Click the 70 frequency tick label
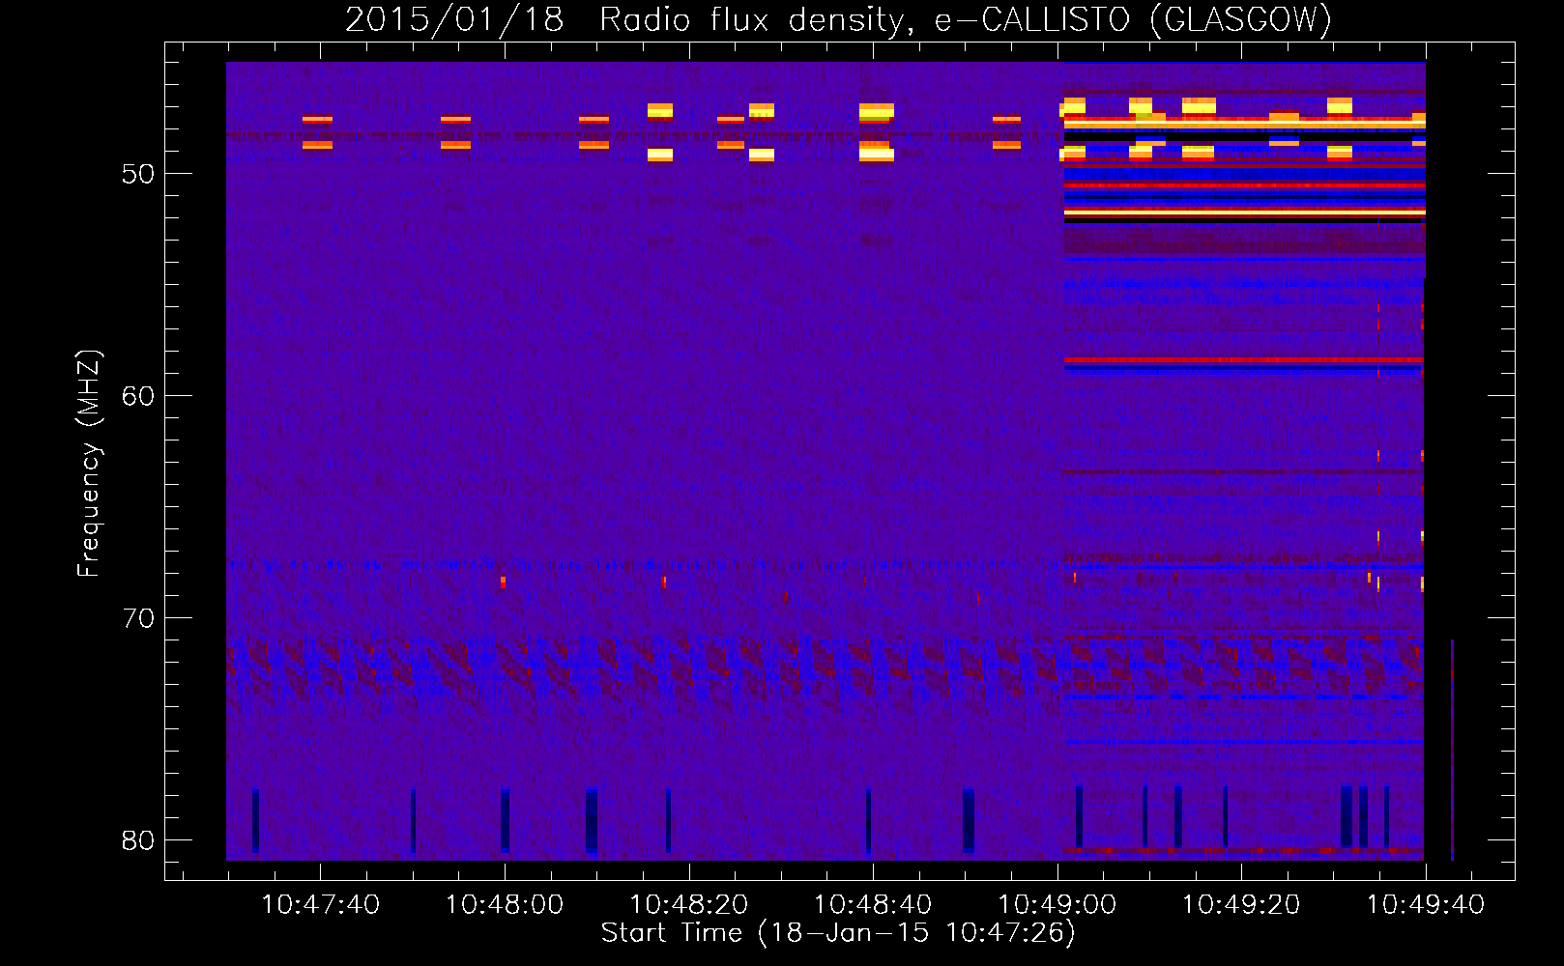This screenshot has width=1564, height=966. pyautogui.click(x=138, y=618)
